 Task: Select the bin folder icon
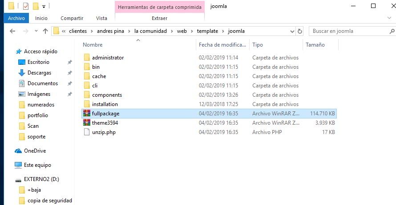87,67
